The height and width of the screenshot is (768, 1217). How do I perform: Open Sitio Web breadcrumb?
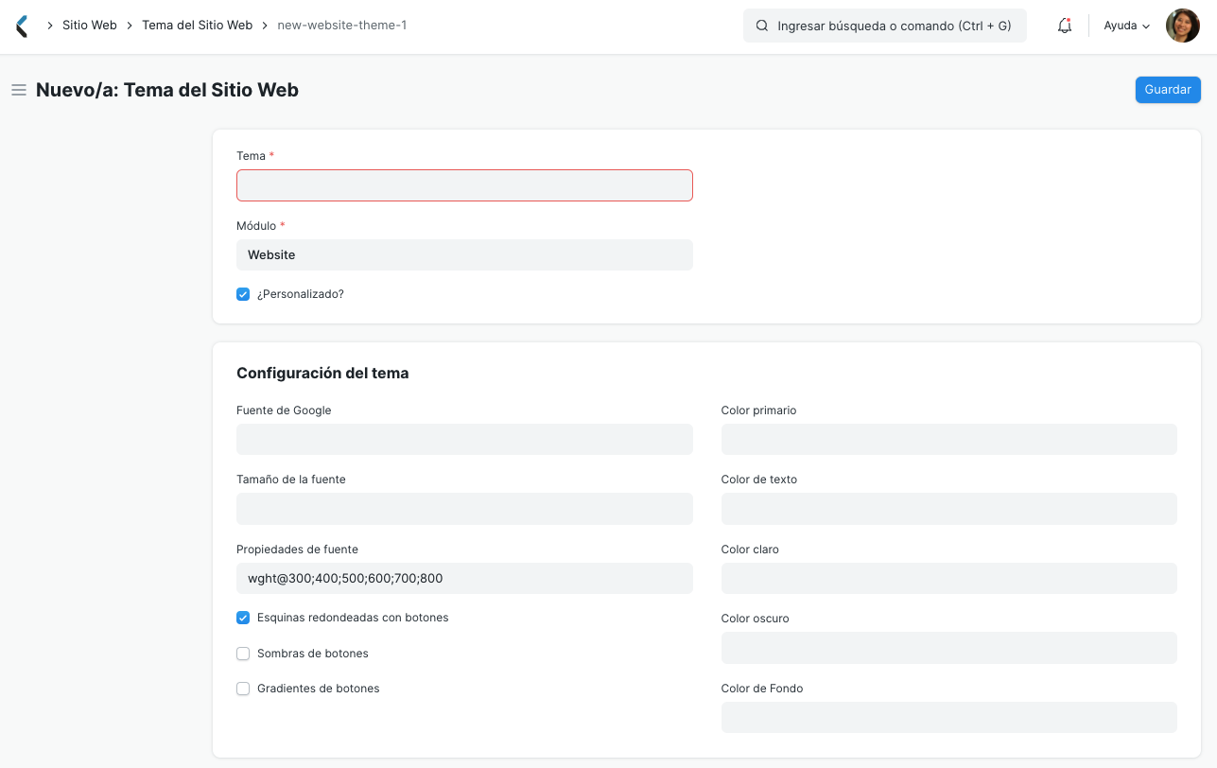pos(90,26)
